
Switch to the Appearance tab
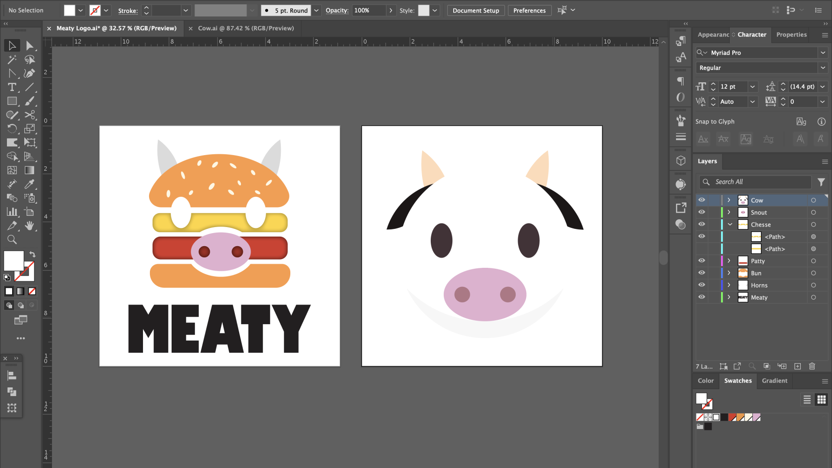(713, 35)
